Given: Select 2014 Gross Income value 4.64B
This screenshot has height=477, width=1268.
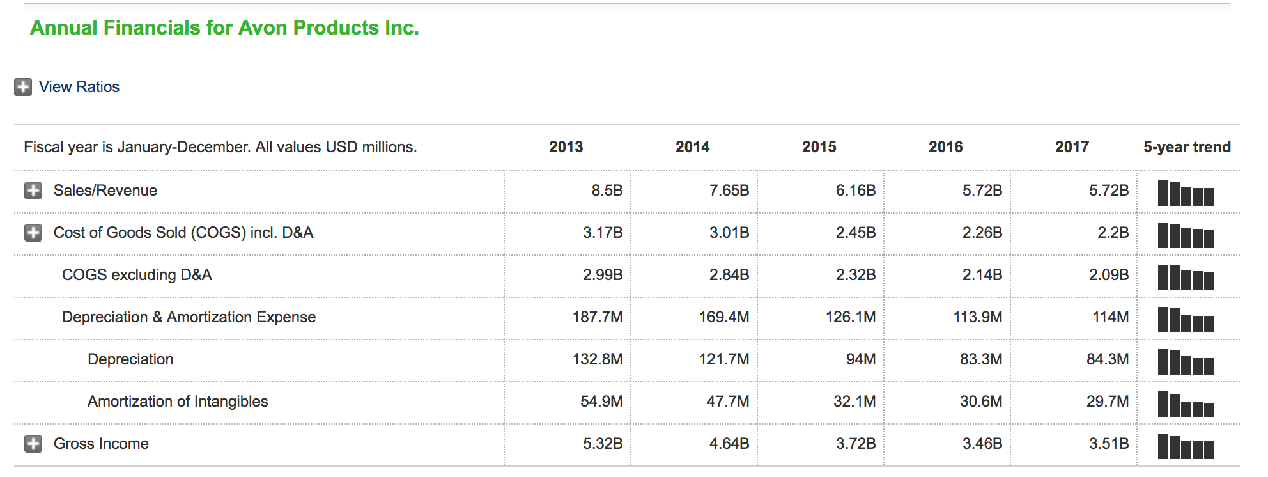Looking at the screenshot, I should click(729, 444).
